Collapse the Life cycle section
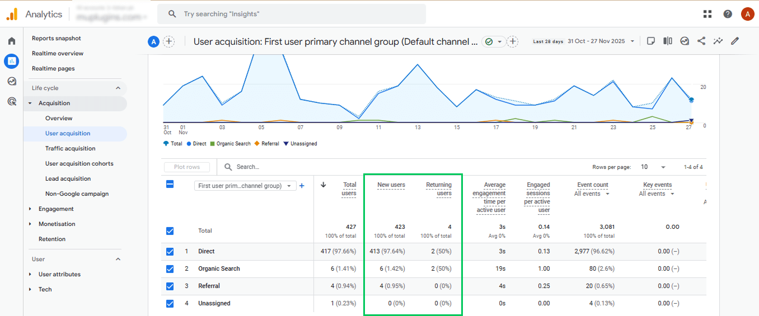759x316 pixels. click(118, 88)
